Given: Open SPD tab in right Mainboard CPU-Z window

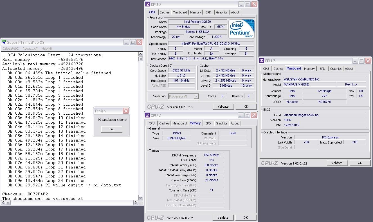Looking at the screenshot, I should tap(322, 69).
